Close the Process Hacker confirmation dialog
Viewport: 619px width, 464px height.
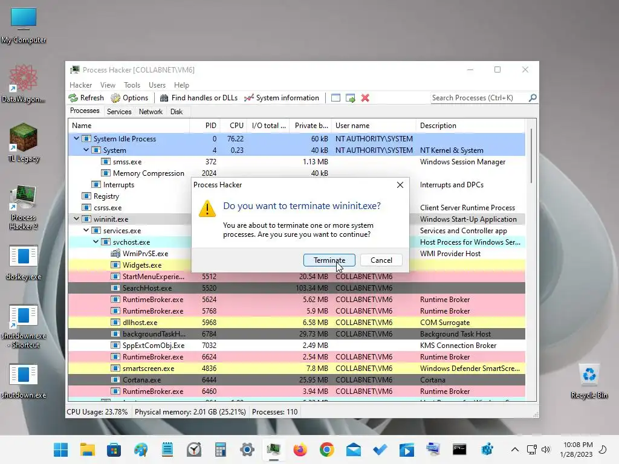click(x=400, y=185)
